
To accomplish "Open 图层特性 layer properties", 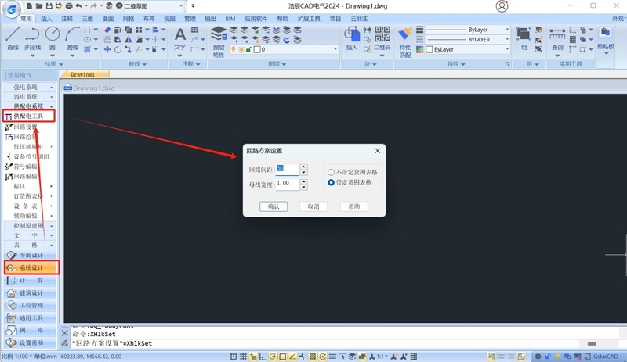I will pos(219,41).
